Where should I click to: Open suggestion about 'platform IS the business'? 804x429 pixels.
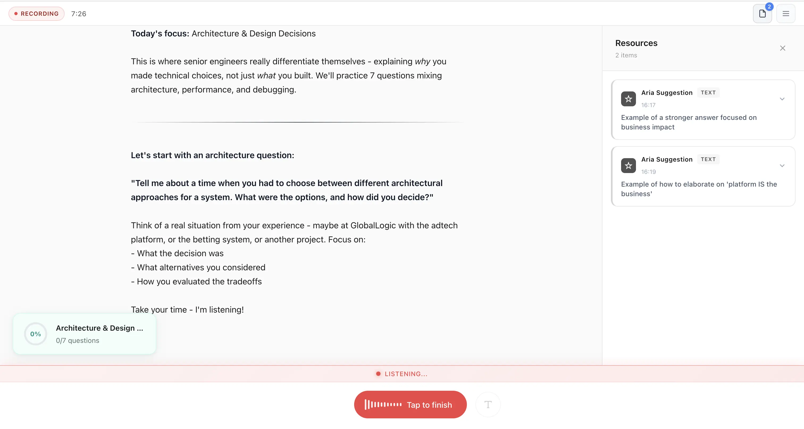[698, 189]
